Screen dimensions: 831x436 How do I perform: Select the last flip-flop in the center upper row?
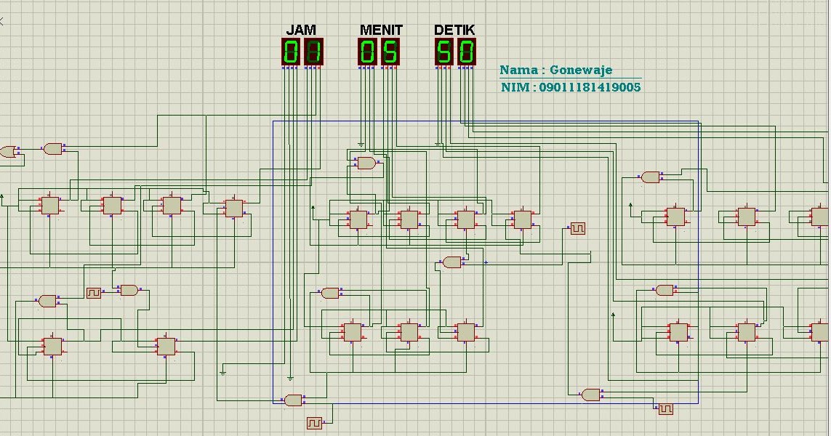[x=522, y=219]
